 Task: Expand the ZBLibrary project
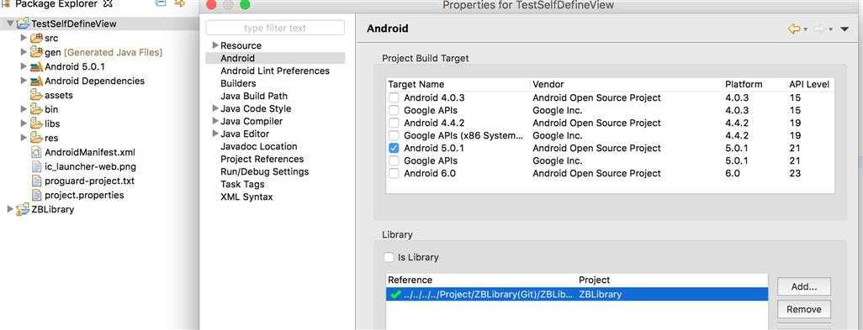[x=10, y=209]
